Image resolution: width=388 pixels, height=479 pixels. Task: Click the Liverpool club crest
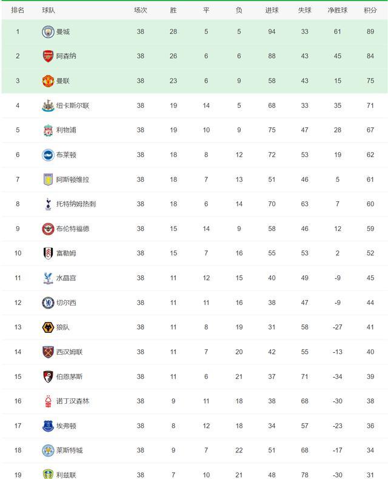[x=48, y=130]
